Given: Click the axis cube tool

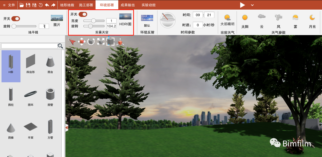Looking at the screenshot, I should pos(120,42).
